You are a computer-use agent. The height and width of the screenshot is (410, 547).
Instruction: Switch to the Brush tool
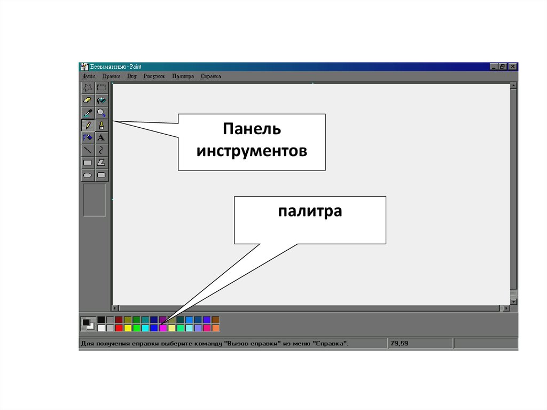pyautogui.click(x=101, y=125)
